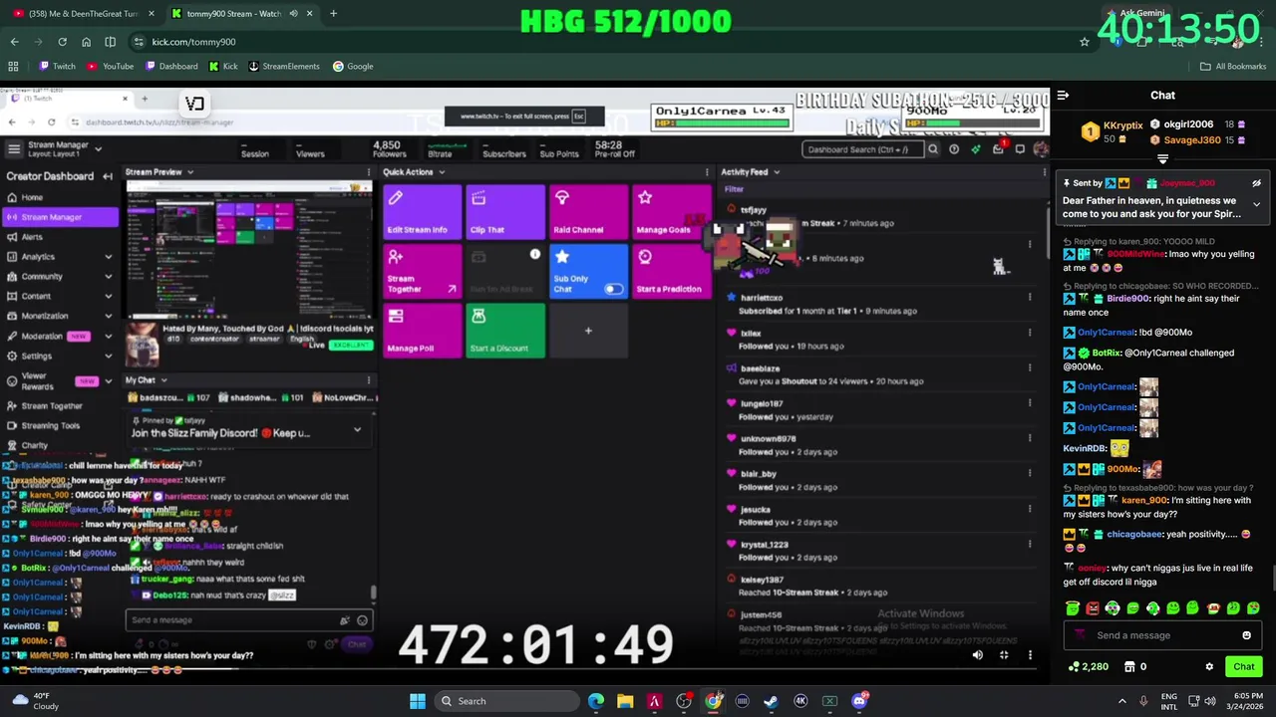Open a new browser tab
Screen dimensions: 1276x717
click(333, 14)
